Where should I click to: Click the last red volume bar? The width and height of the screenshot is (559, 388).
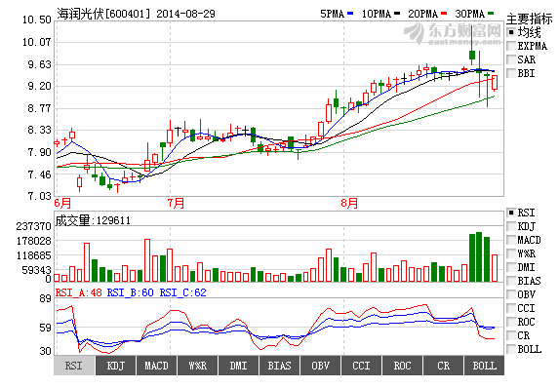[495, 268]
